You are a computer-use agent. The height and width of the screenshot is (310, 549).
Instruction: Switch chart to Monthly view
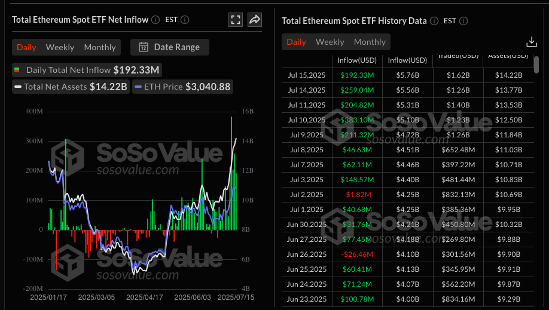tap(100, 47)
